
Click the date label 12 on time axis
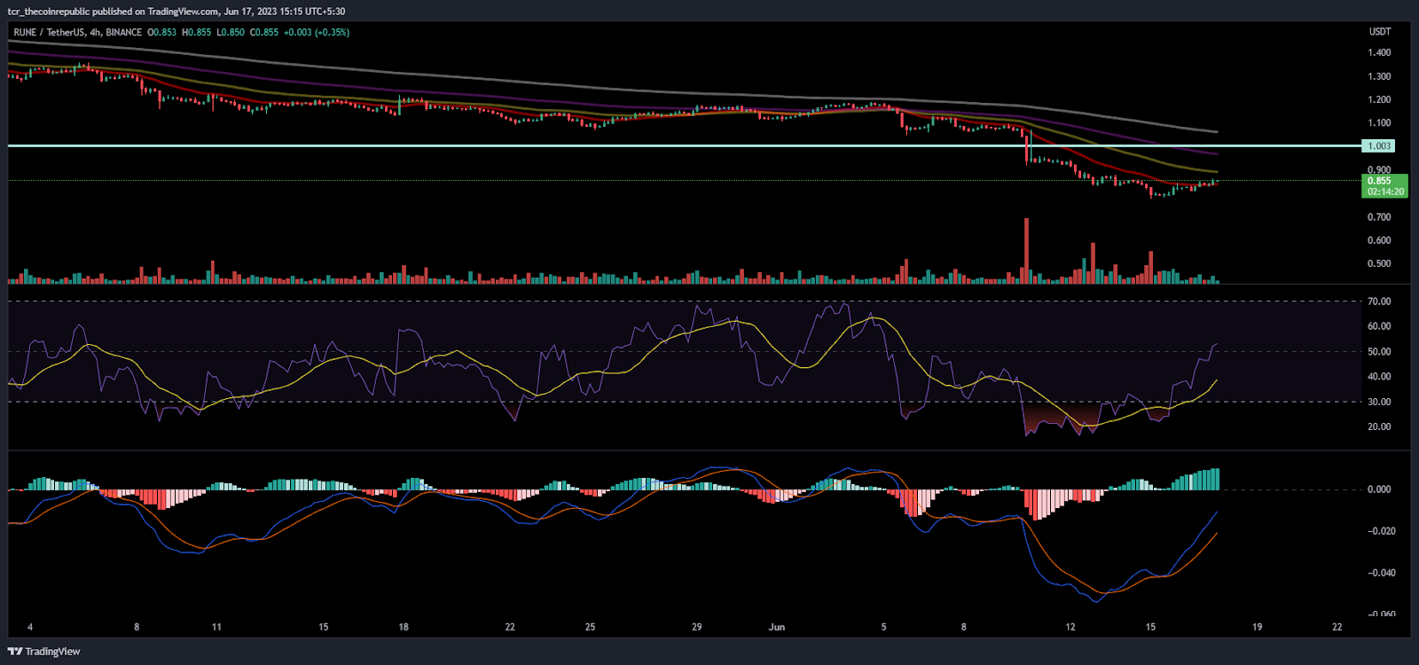(1070, 627)
